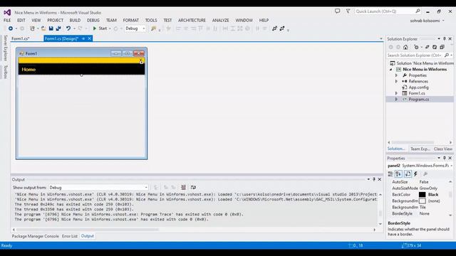Toggle Word Wrap in the Output toolbar
The height and width of the screenshot is (256, 456).
[x=193, y=187]
